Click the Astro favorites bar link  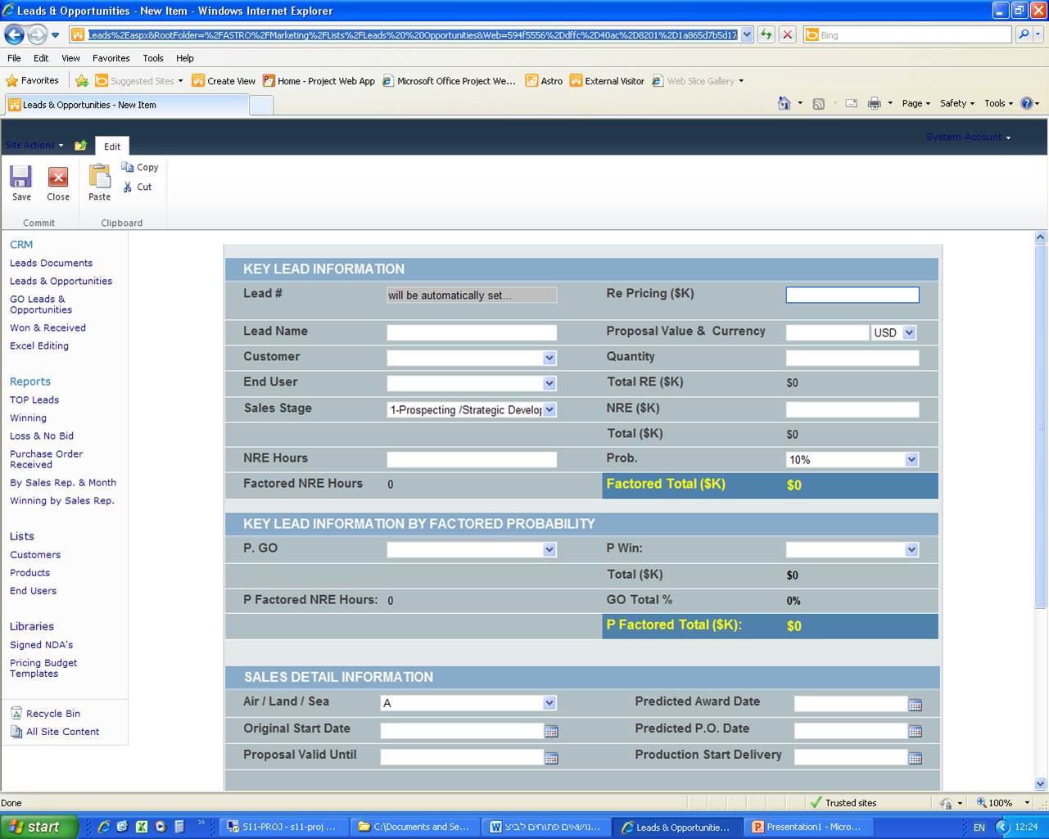coord(545,81)
